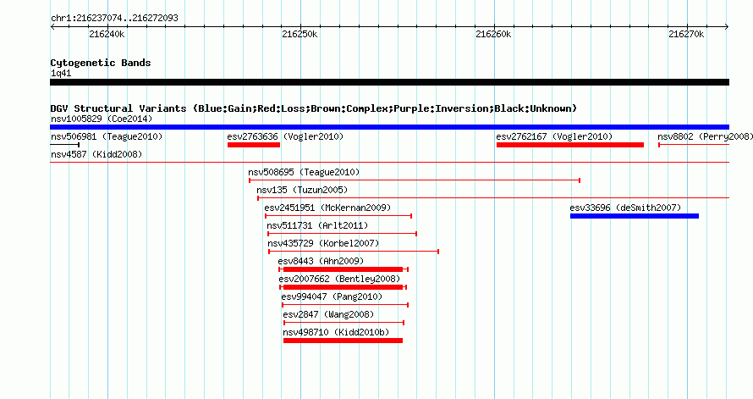Image resolution: width=753 pixels, height=399 pixels.
Task: Click the nsv508695 thin red span line
Action: [415, 180]
